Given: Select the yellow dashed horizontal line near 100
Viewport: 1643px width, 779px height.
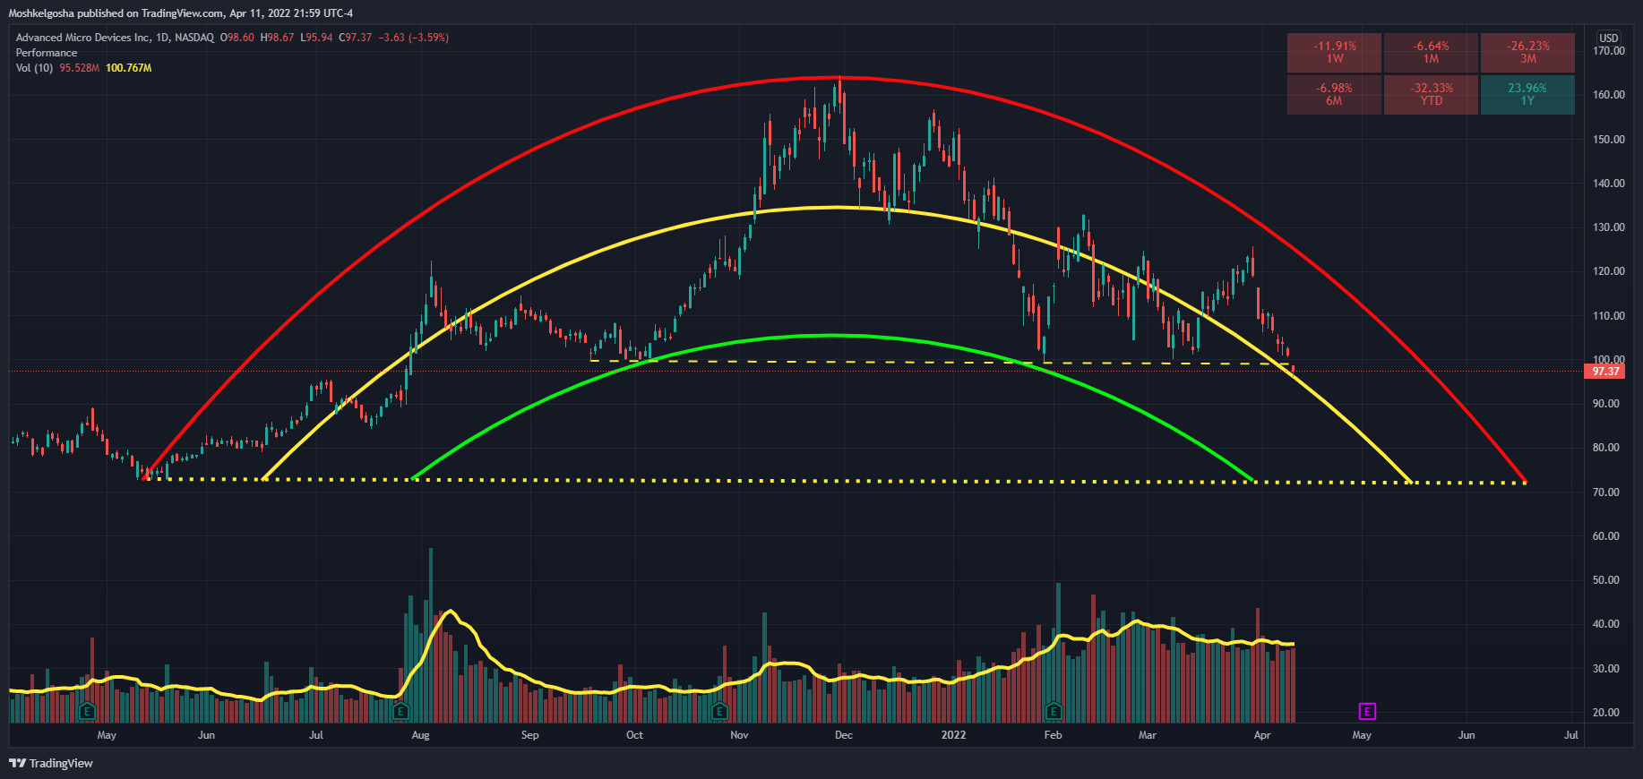Looking at the screenshot, I should coord(941,362).
